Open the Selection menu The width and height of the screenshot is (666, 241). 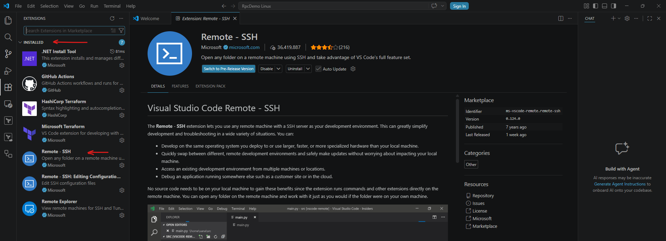pos(49,6)
